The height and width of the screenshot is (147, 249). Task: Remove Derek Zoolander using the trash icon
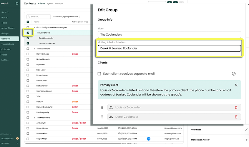pyautogui.click(x=236, y=117)
